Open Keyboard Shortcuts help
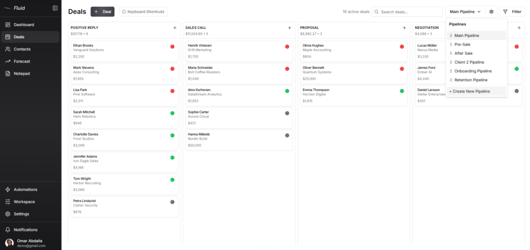530x250 pixels. point(143,11)
